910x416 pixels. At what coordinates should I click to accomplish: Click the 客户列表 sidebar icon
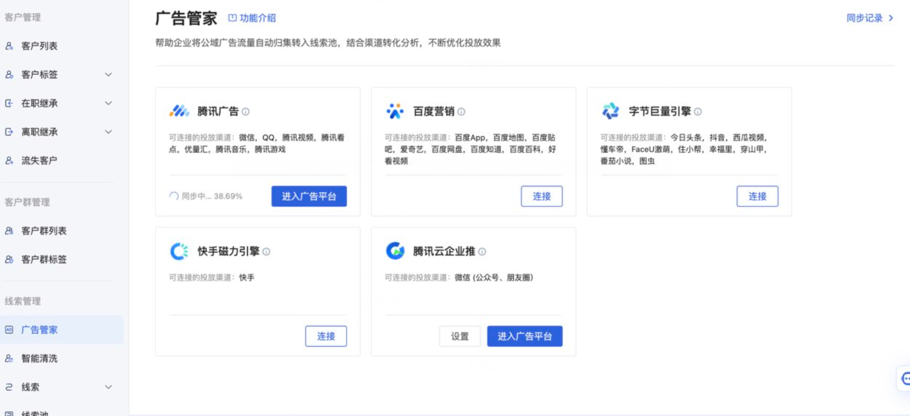9,46
